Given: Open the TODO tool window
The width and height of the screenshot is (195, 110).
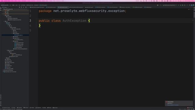Looking at the screenshot, I should pos(13,108).
